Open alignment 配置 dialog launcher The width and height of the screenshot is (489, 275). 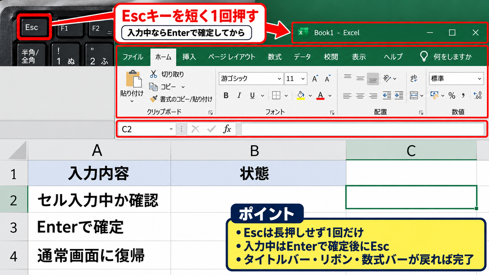click(421, 113)
